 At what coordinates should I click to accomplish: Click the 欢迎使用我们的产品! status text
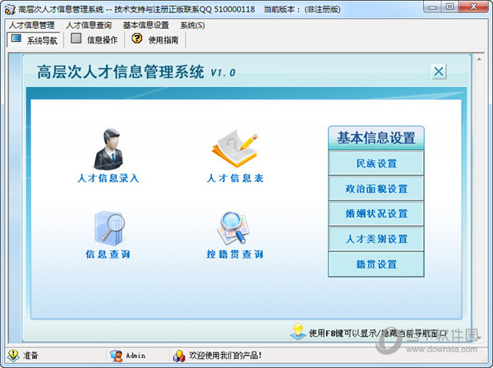225,356
